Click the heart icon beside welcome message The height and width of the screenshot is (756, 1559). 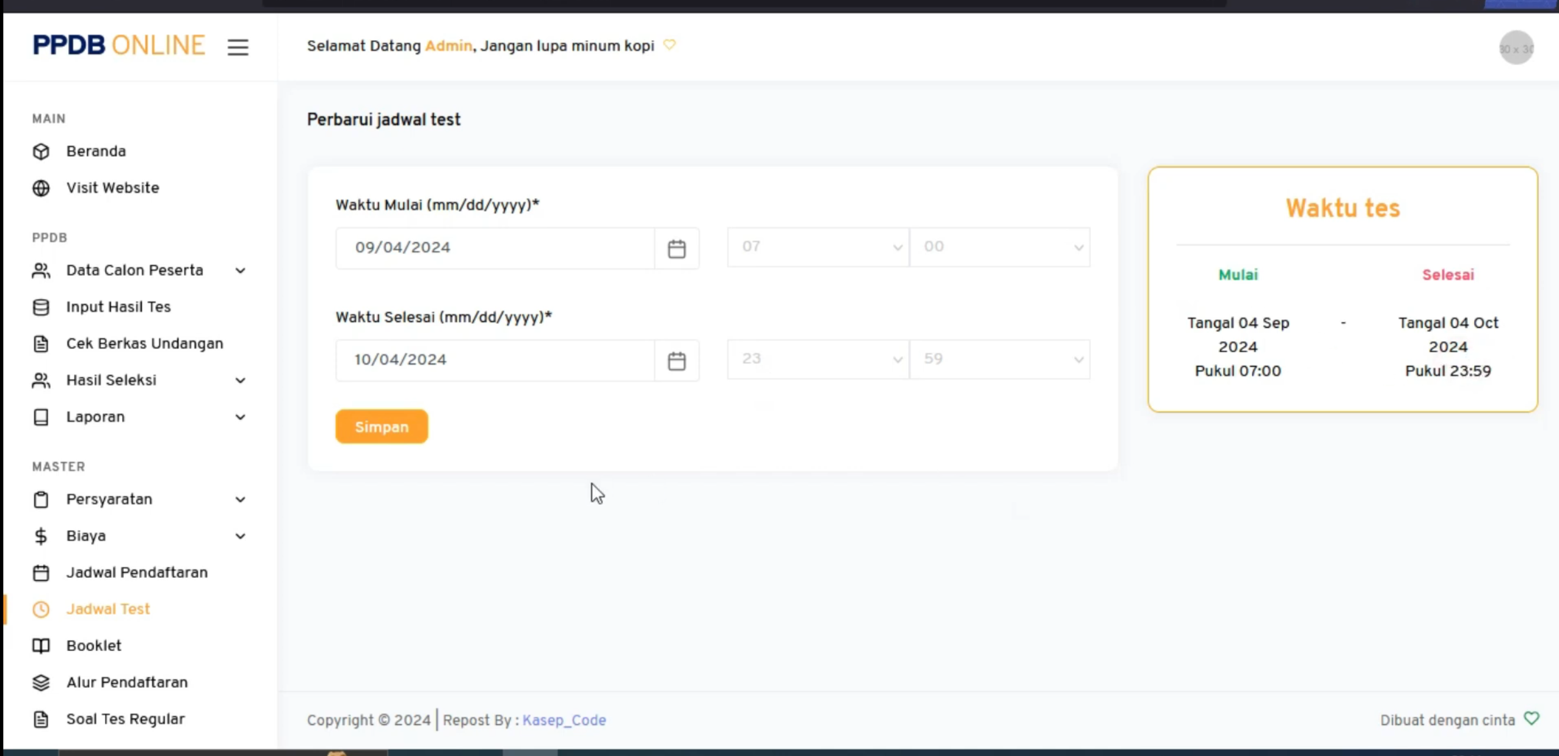(x=669, y=45)
